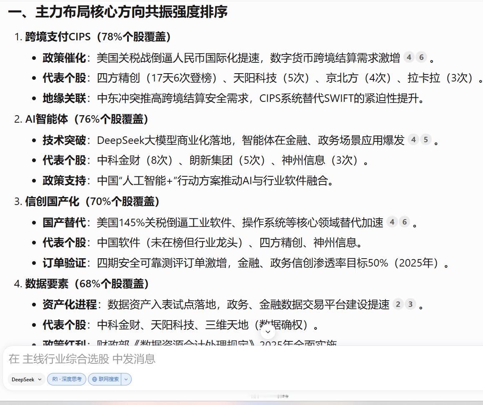Image resolution: width=483 pixels, height=405 pixels.
Task: Click the text 三维天地
Action: (x=227, y=325)
